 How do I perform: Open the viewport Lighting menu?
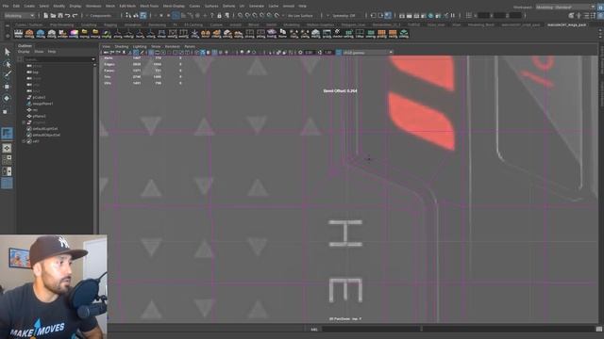pos(140,47)
